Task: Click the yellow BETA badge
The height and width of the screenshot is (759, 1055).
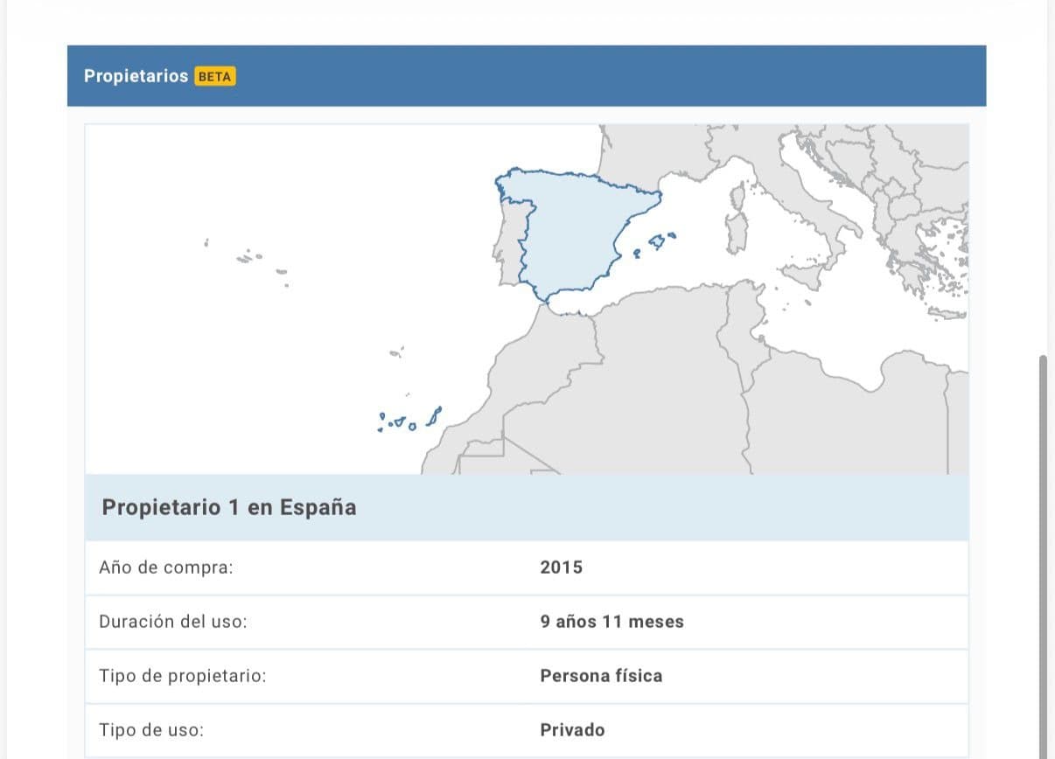Action: click(214, 76)
